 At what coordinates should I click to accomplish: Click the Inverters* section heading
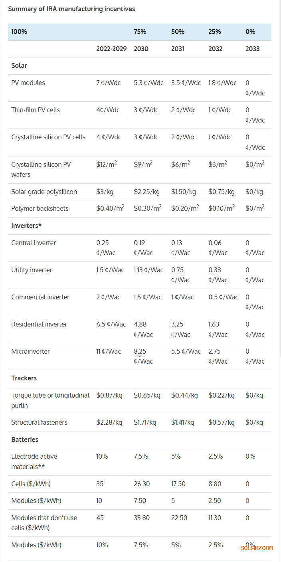point(26,226)
